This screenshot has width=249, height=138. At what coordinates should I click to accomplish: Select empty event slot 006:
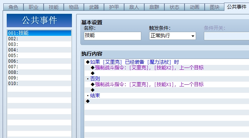click(x=39, y=61)
